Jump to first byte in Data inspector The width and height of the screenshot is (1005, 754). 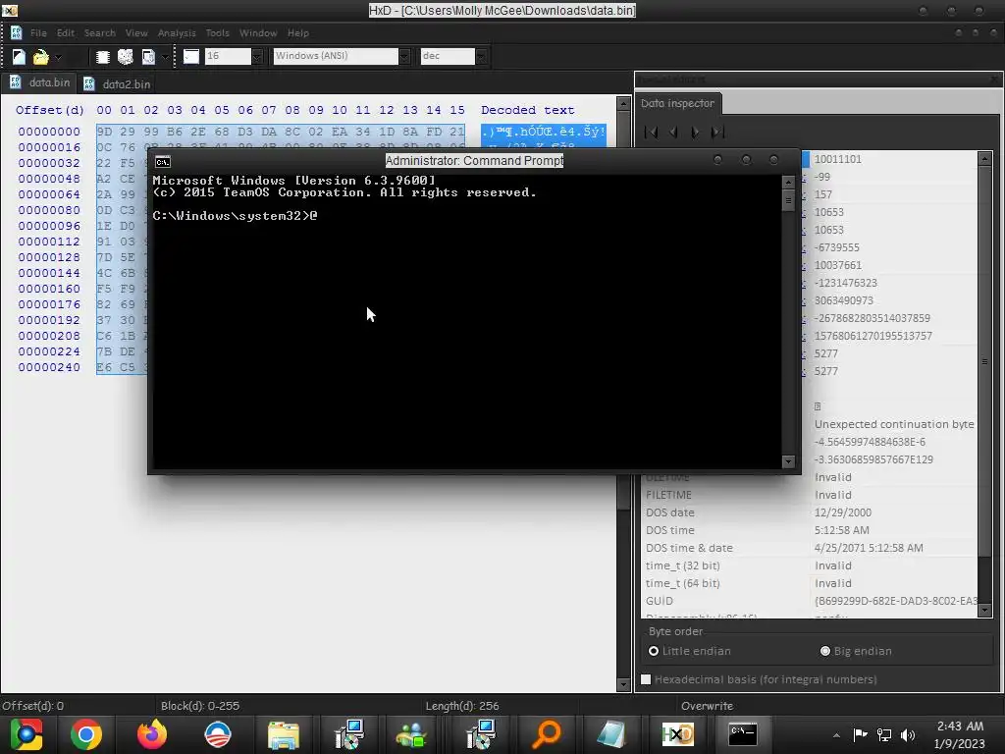click(x=651, y=133)
